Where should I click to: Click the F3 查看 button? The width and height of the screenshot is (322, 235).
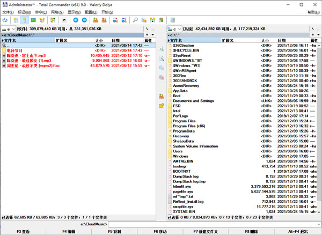[x=23, y=231]
